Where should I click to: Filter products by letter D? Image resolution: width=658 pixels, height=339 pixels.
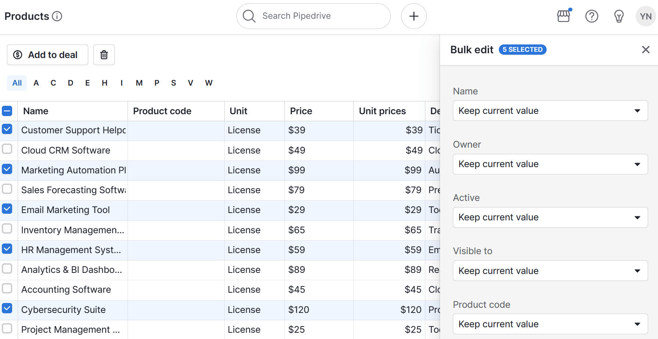pos(71,83)
